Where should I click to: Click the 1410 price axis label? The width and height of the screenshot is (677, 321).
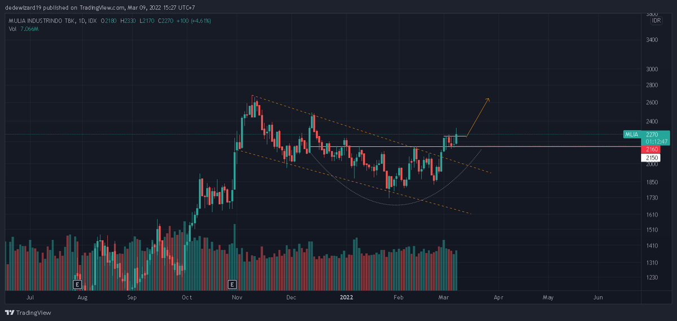point(652,246)
